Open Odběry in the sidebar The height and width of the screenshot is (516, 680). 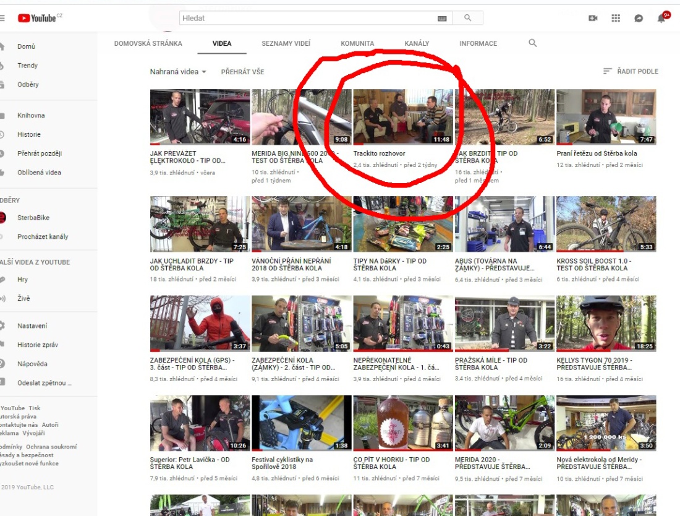pyautogui.click(x=28, y=85)
